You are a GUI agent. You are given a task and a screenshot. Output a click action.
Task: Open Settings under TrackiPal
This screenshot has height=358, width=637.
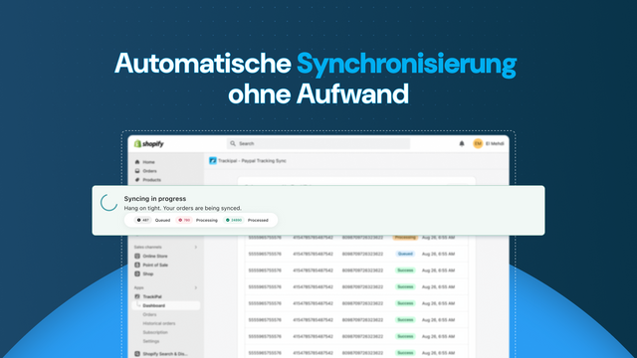click(x=150, y=341)
